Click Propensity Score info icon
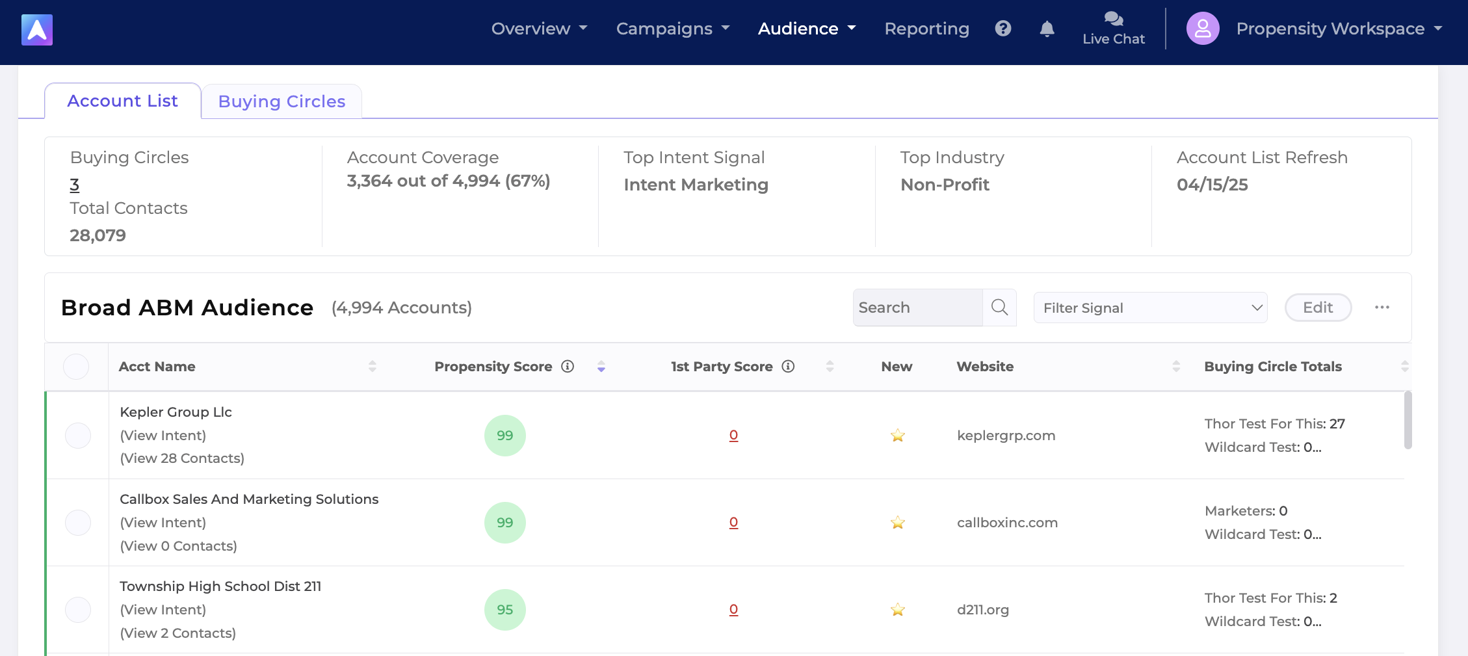 (568, 367)
